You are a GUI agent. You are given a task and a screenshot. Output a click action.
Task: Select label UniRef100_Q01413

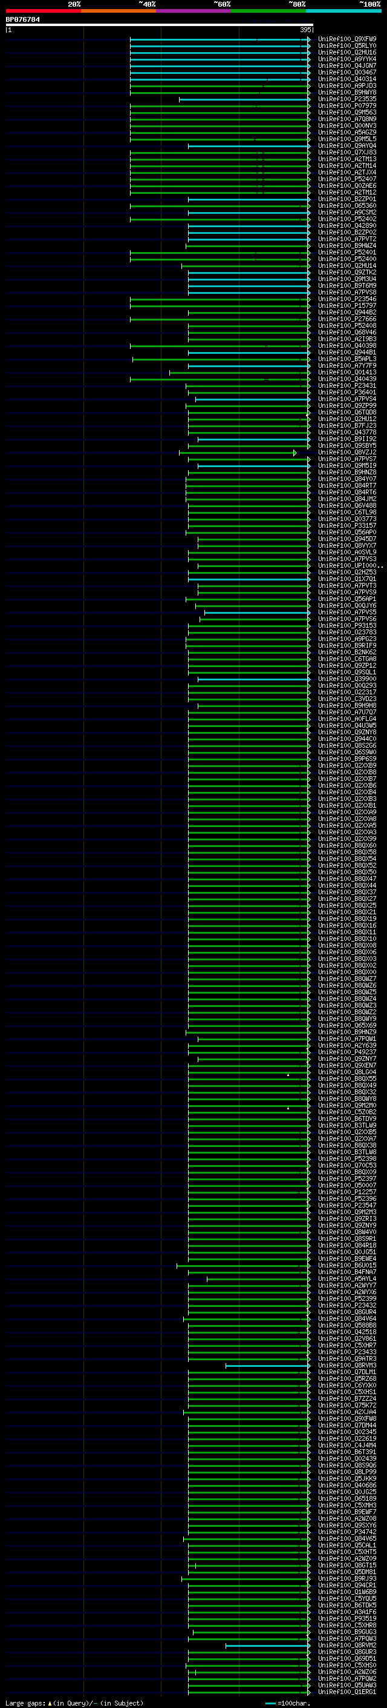(346, 373)
